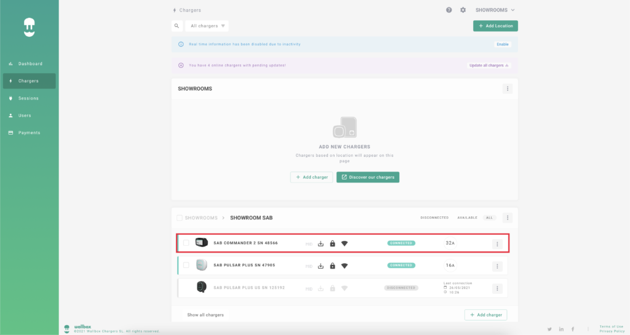Screen dimensions: 630x335
Task: Open three-dot menu for SAB Pulsar Plus US
Action: [x=497, y=288]
